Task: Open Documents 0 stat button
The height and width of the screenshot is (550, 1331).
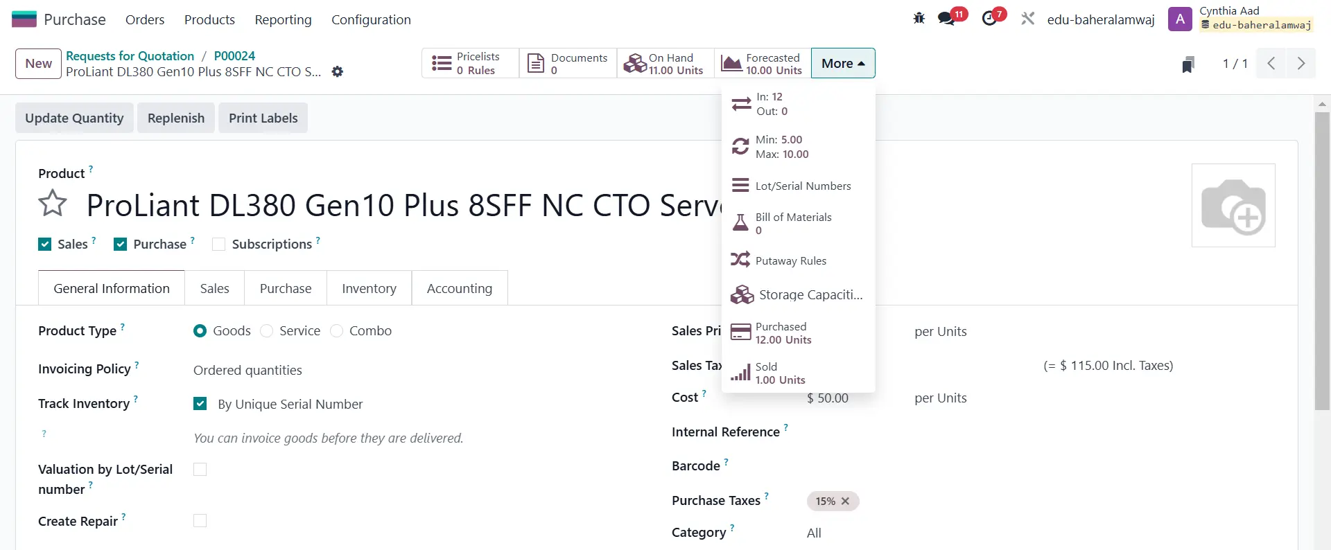Action: coord(568,63)
